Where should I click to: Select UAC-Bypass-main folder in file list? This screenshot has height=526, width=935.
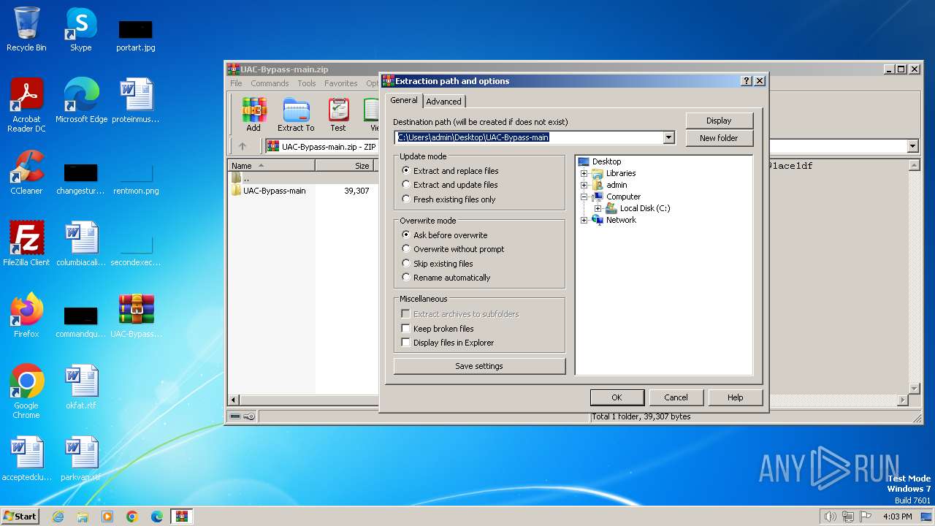[x=275, y=191]
